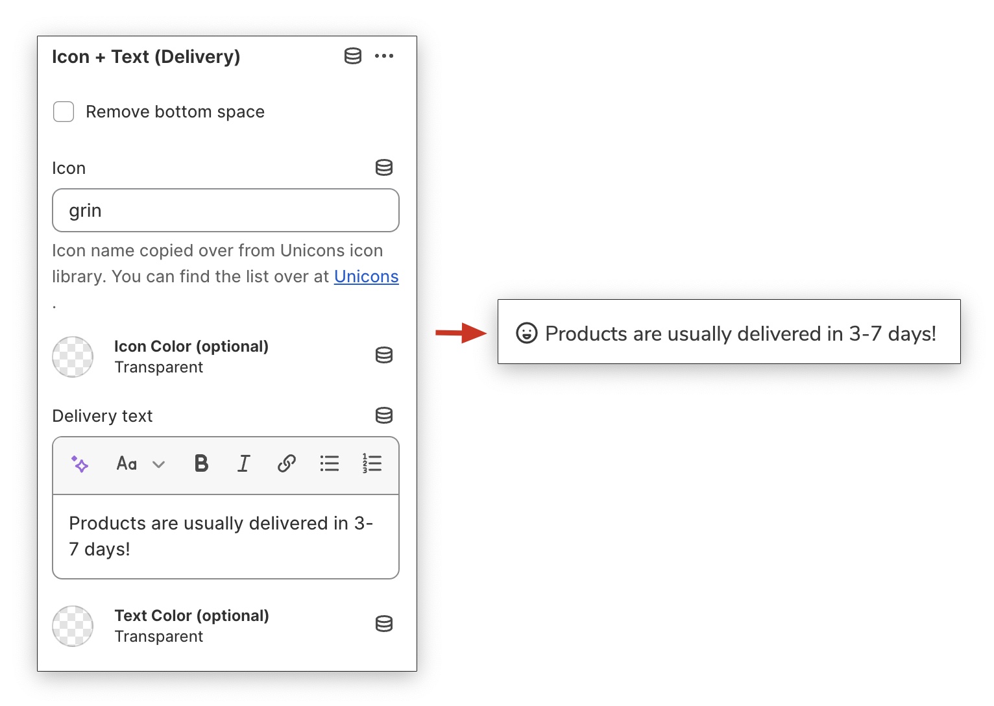Toggle bold formatting in Delivery text
The width and height of the screenshot is (994, 706).
click(x=201, y=463)
